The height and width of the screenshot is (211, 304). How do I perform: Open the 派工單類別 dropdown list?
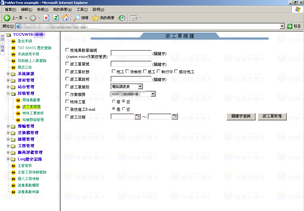[x=140, y=86]
